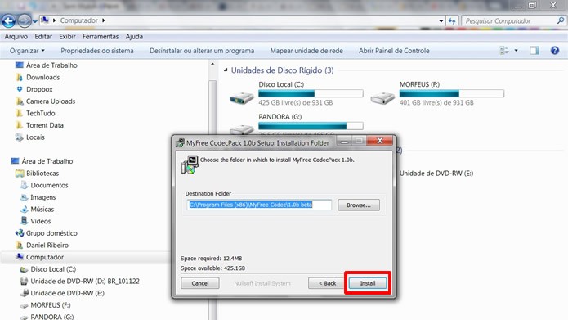This screenshot has height=320, width=568.
Task: Open the view options dropdown arrow
Action: point(516,51)
